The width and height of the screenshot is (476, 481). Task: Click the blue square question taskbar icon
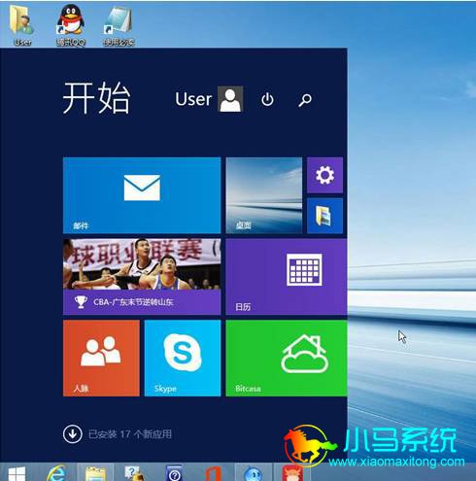pos(175,473)
